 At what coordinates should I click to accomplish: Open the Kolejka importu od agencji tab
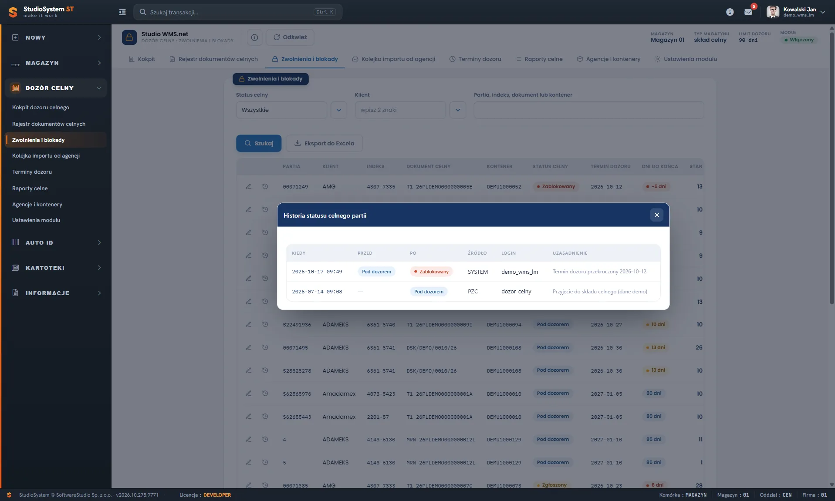[x=394, y=59]
